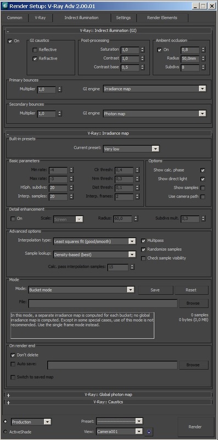Enable Show samples checkbox

(203, 188)
